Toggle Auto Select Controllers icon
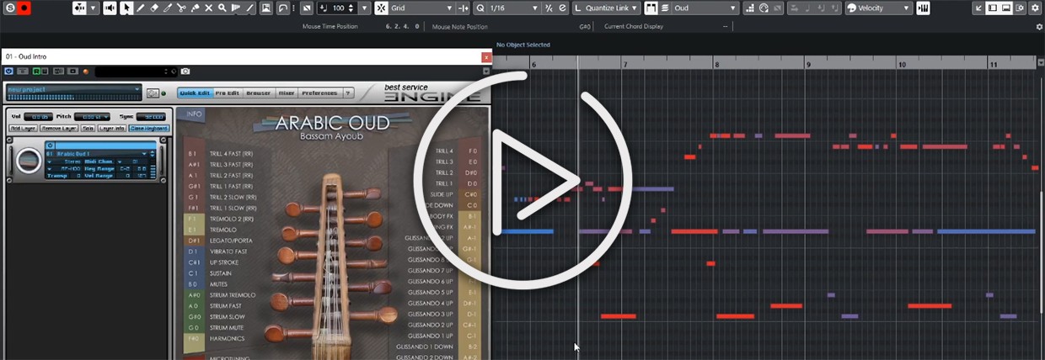1045x360 pixels. coord(307,8)
